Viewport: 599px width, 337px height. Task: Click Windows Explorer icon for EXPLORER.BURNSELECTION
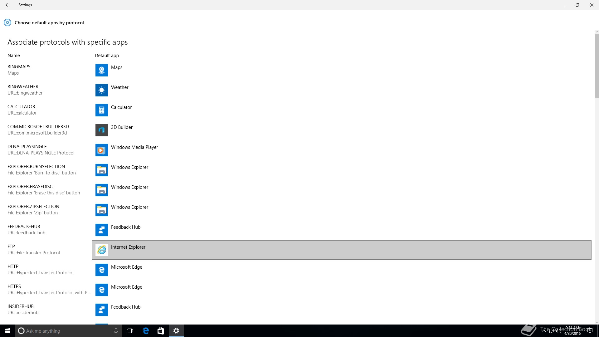[x=101, y=170]
